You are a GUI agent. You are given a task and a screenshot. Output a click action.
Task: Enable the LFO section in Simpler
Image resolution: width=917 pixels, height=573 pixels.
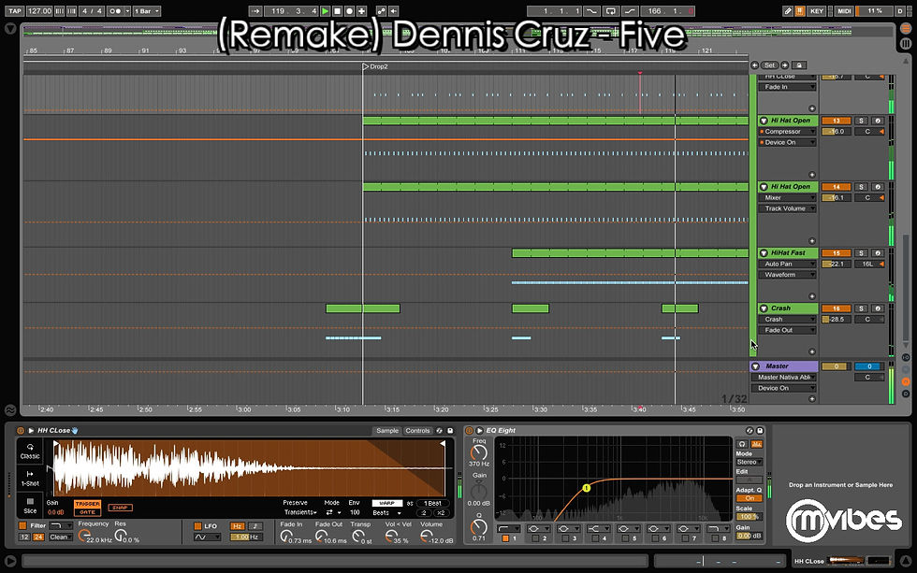click(197, 524)
